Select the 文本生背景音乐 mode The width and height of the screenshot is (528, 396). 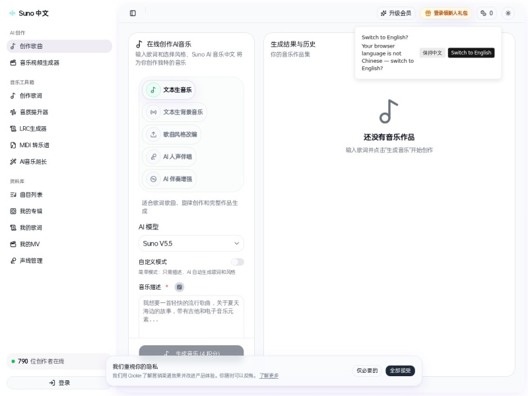(x=174, y=112)
